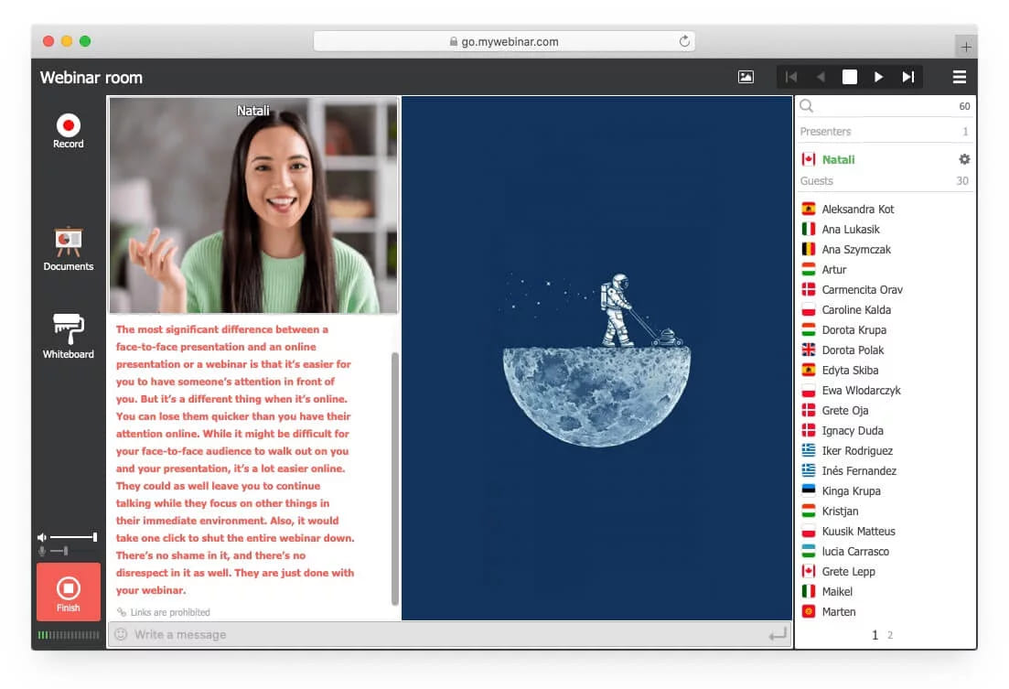Click Natali's webcam video feed
Viewport: 1009px width, 689px height.
pos(253,205)
